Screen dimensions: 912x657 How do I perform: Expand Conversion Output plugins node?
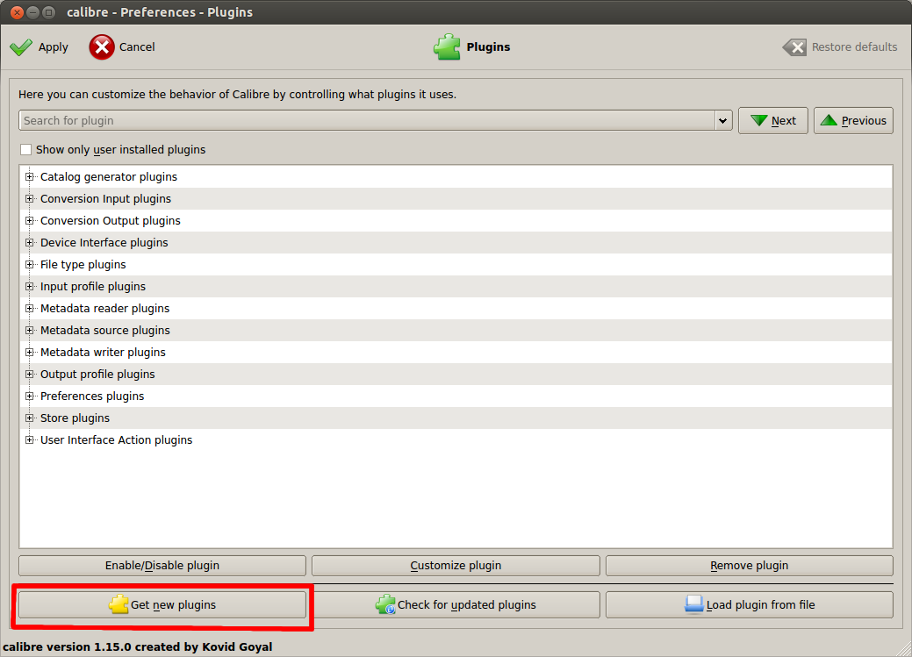(x=29, y=221)
